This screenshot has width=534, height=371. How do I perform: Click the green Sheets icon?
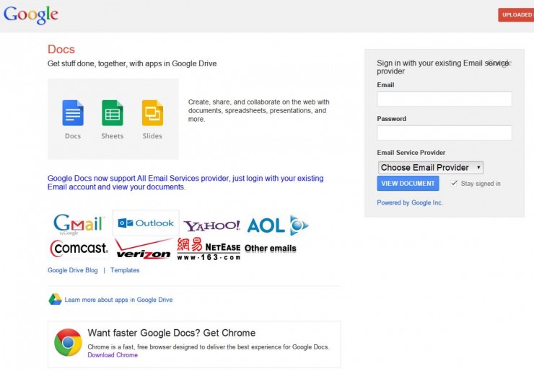(x=113, y=113)
